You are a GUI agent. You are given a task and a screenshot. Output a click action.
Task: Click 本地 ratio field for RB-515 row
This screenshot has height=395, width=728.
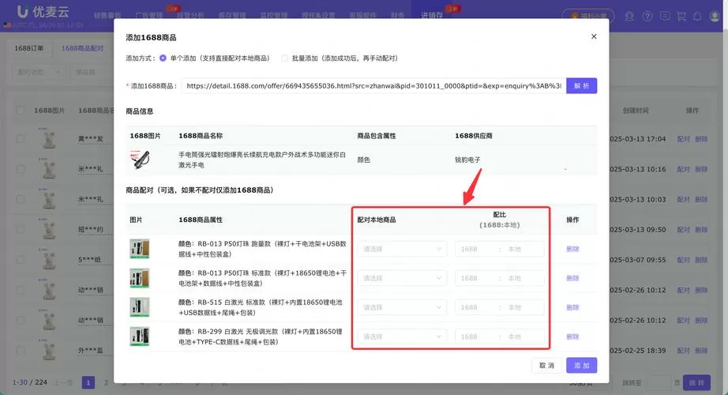(523, 307)
